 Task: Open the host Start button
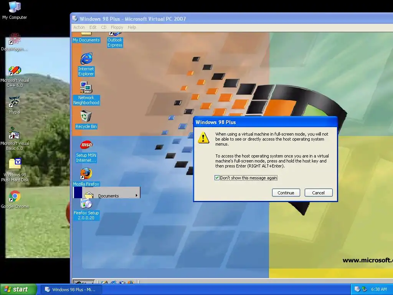click(18, 289)
